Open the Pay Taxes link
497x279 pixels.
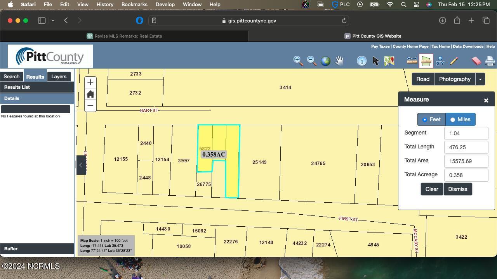[x=380, y=46]
